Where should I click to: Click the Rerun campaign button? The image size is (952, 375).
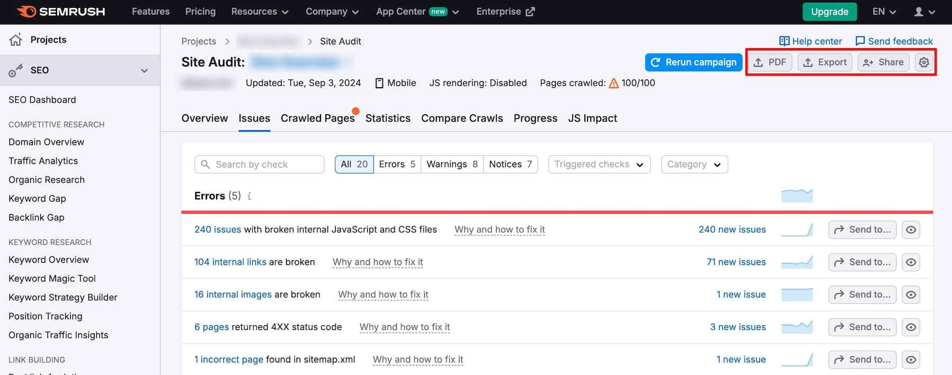coord(693,62)
